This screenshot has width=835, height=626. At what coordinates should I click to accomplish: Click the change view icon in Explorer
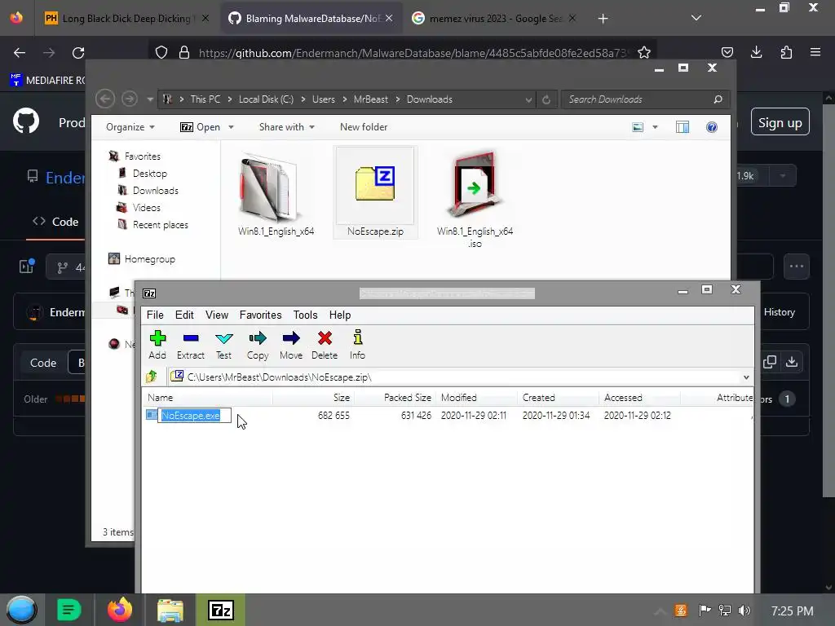(638, 127)
